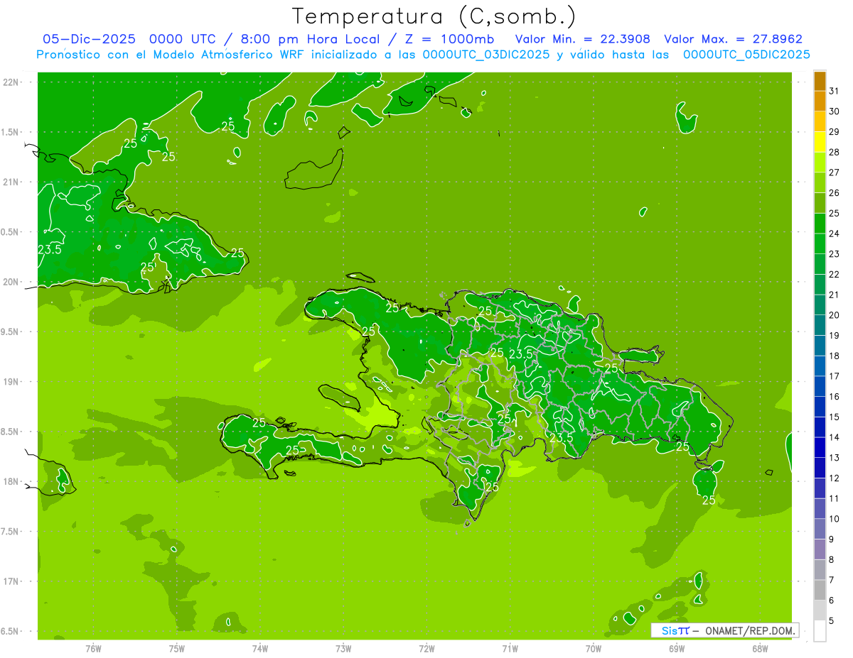Click the clipped "6.5N" latitude label
Screen dimensions: 853x658
point(11,631)
